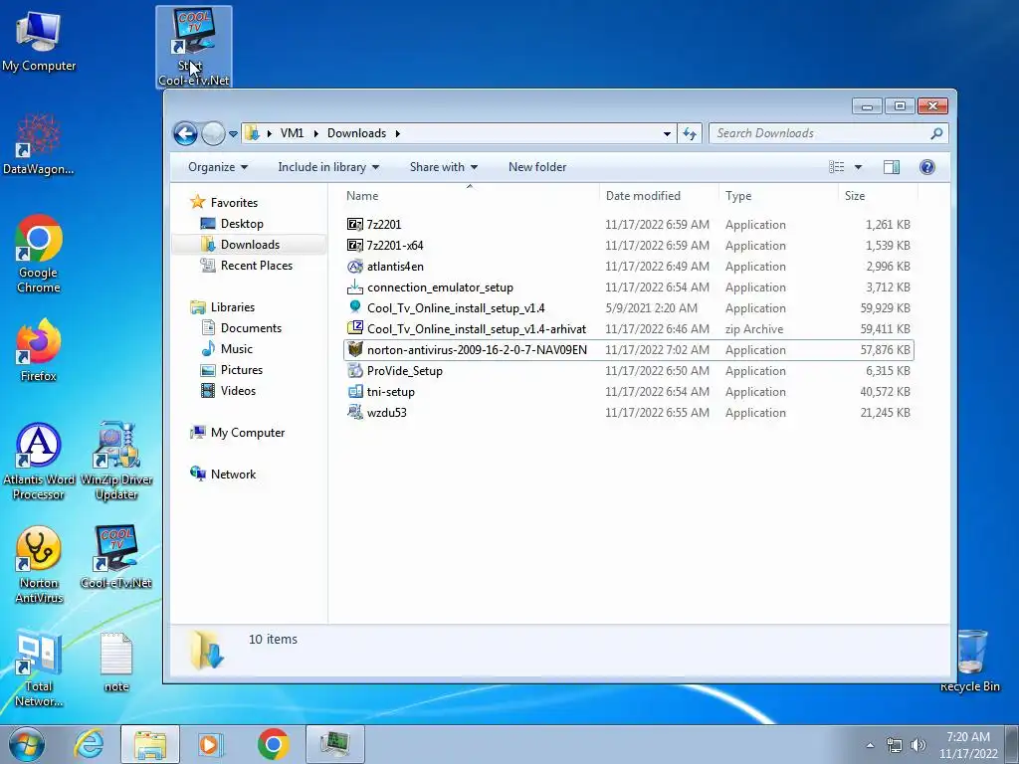Open Total Network desktop shortcut

39,668
